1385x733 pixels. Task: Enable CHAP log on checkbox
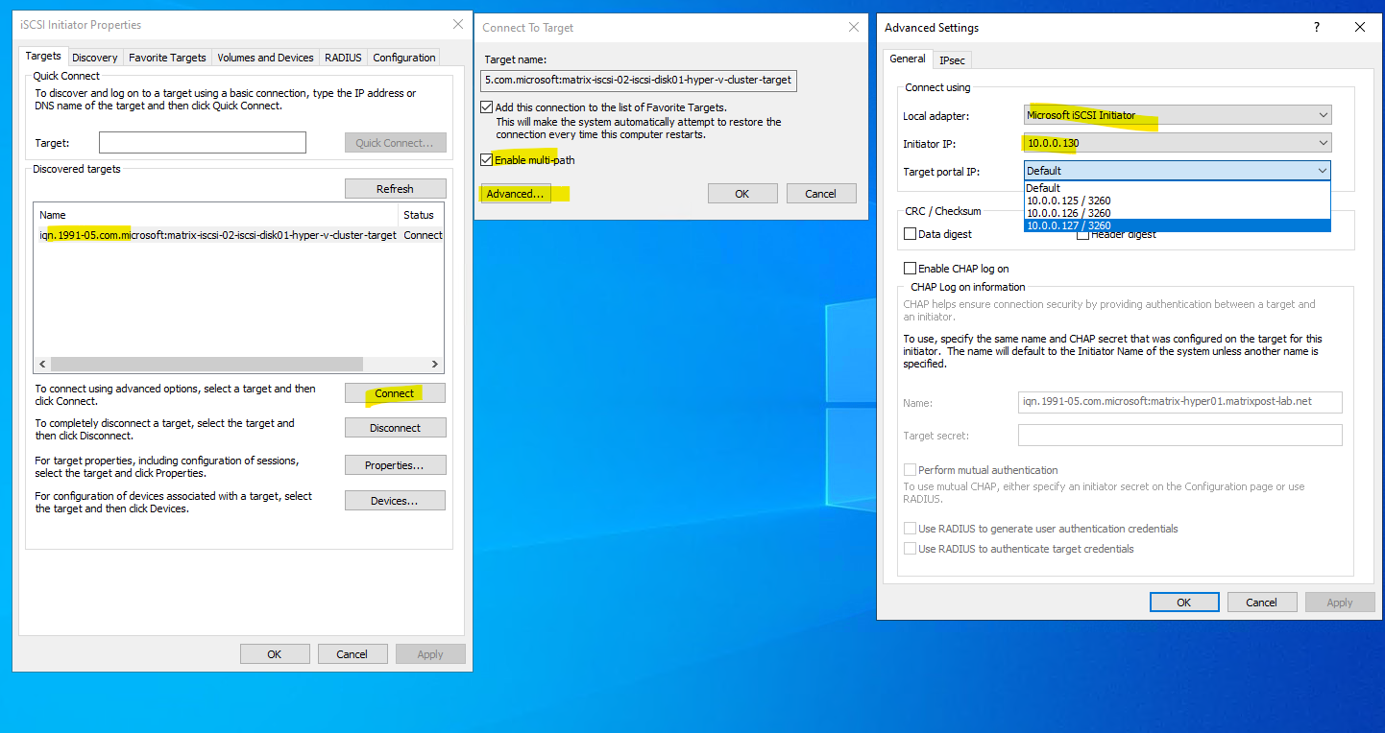911,269
